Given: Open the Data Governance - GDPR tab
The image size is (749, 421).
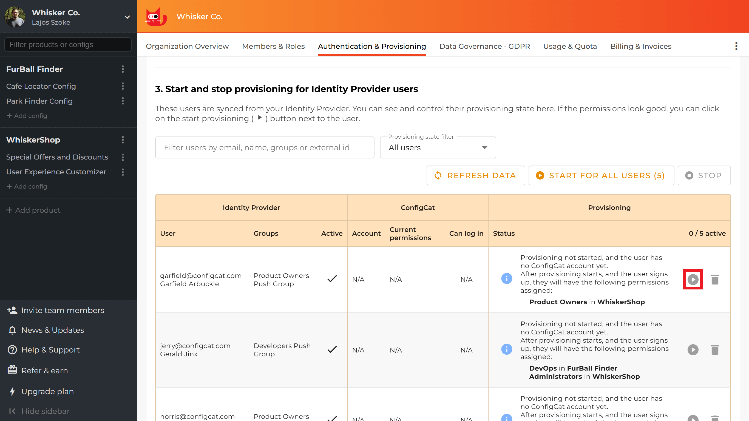Looking at the screenshot, I should point(484,46).
